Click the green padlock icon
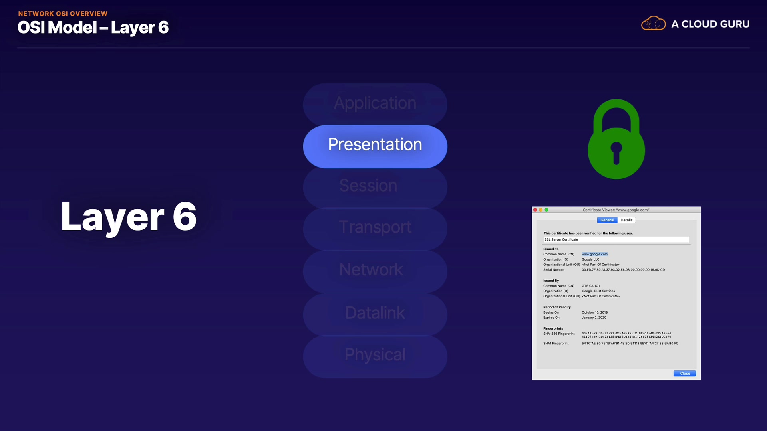This screenshot has height=431, width=767. point(616,140)
